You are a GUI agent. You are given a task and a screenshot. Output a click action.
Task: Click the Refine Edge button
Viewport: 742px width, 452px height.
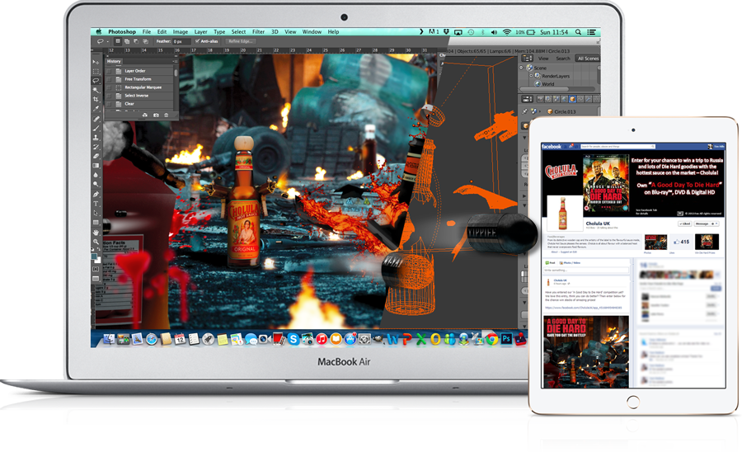click(x=241, y=41)
